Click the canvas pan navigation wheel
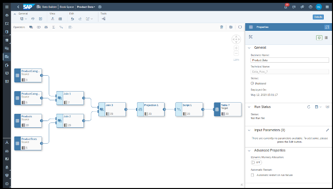Screen dimensions: 333x189 [x=236, y=40]
